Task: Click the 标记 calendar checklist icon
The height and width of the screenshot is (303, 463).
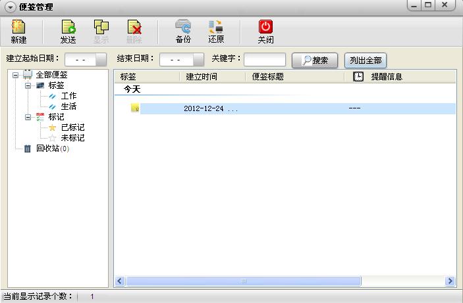Action: (40, 117)
